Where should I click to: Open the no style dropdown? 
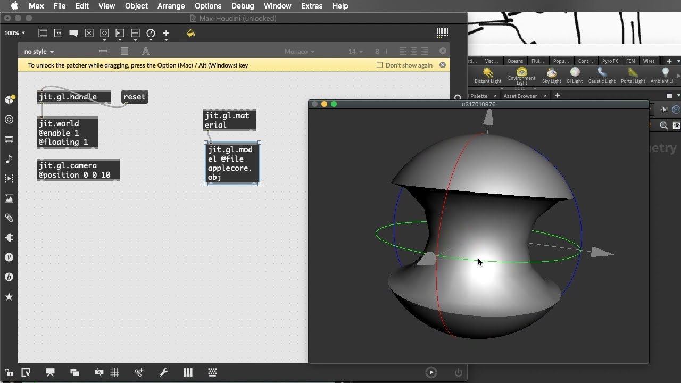click(x=39, y=52)
